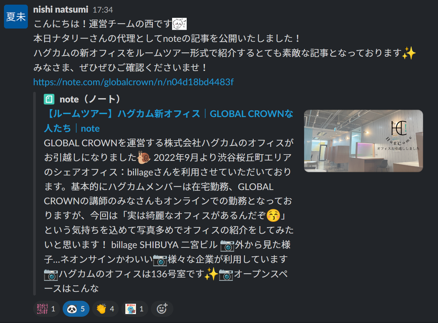Click the camera emoji before オープンスペ
The height and width of the screenshot is (323, 438).
226,274
